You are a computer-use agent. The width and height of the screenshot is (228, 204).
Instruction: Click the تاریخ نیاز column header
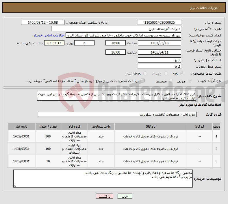(21, 126)
